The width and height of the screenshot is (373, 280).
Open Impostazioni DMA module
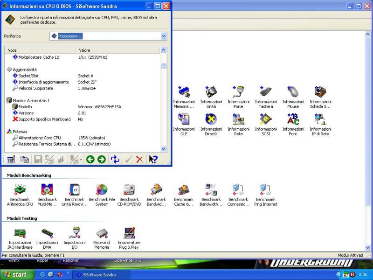[x=47, y=238]
